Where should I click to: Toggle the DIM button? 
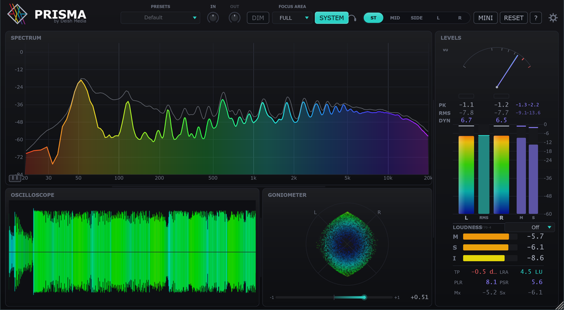(x=258, y=17)
